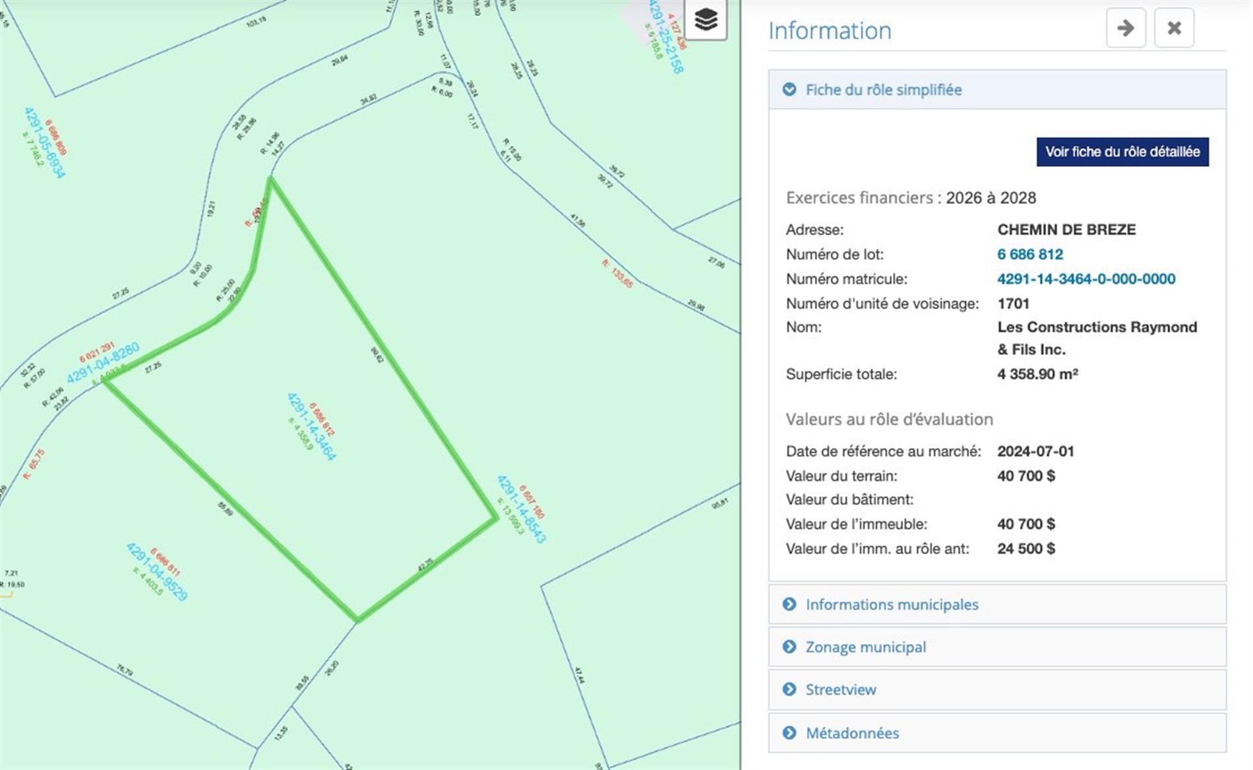Click the Métadonnées arrow icon
This screenshot has height=770, width=1253.
[789, 733]
